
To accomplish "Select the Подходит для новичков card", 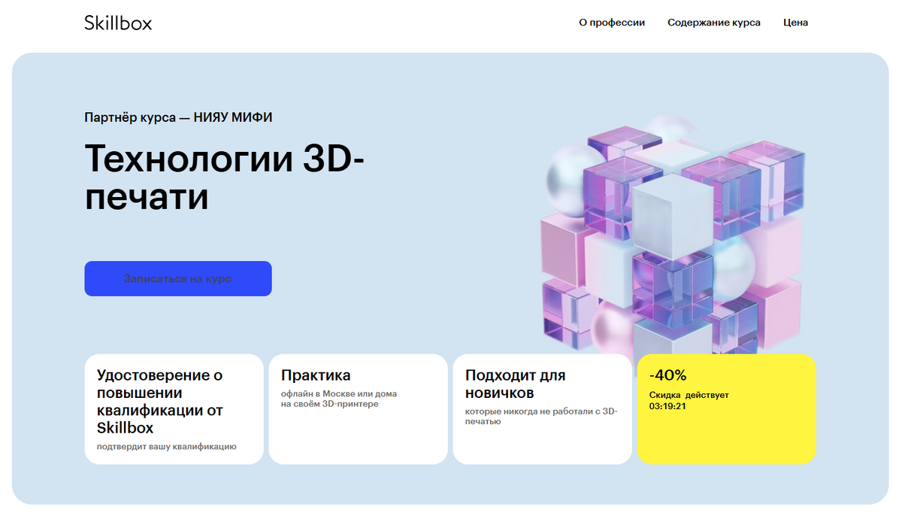I will [542, 409].
